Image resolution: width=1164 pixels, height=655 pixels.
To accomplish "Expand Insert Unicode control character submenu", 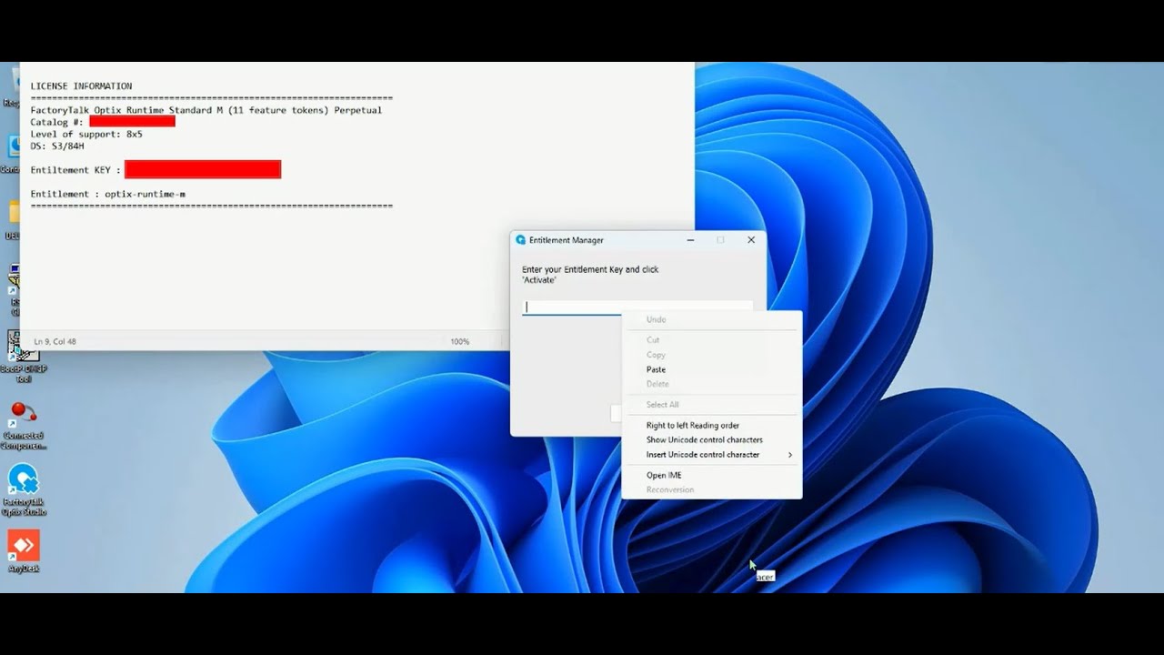I will point(711,455).
